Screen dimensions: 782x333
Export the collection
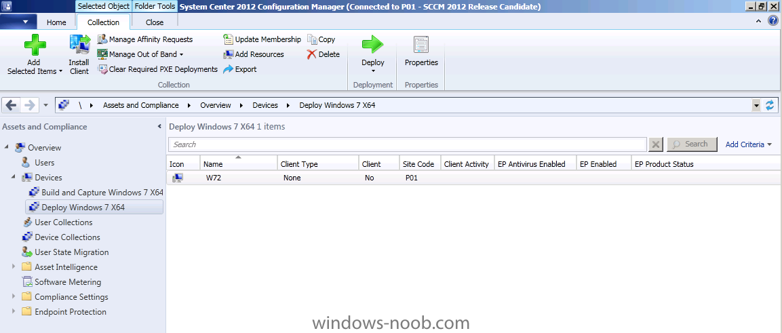coord(239,69)
